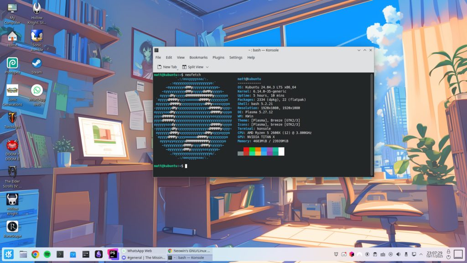Viewport: 467px width, 263px height.
Task: Open removable USB devices tray icon
Action: point(406,254)
